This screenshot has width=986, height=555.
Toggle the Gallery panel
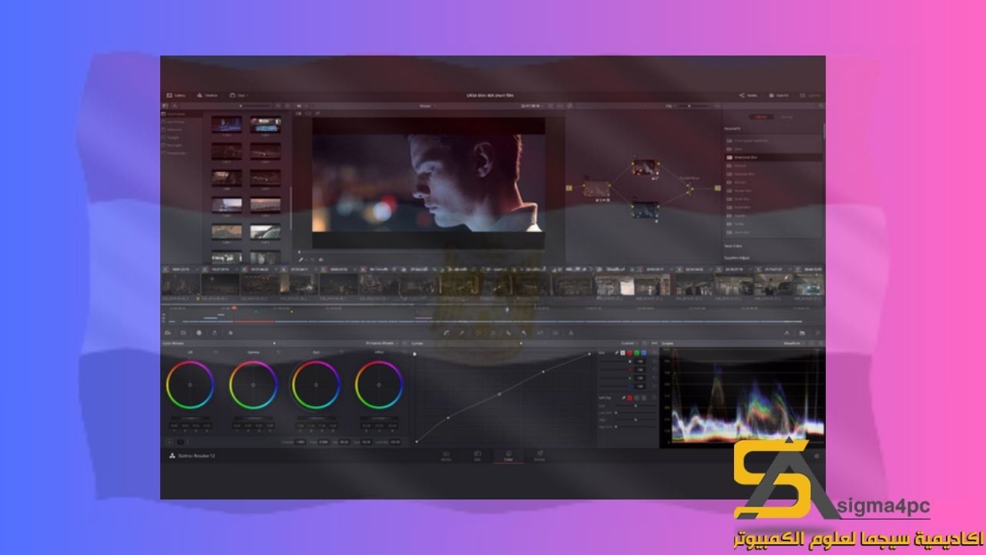click(x=176, y=96)
